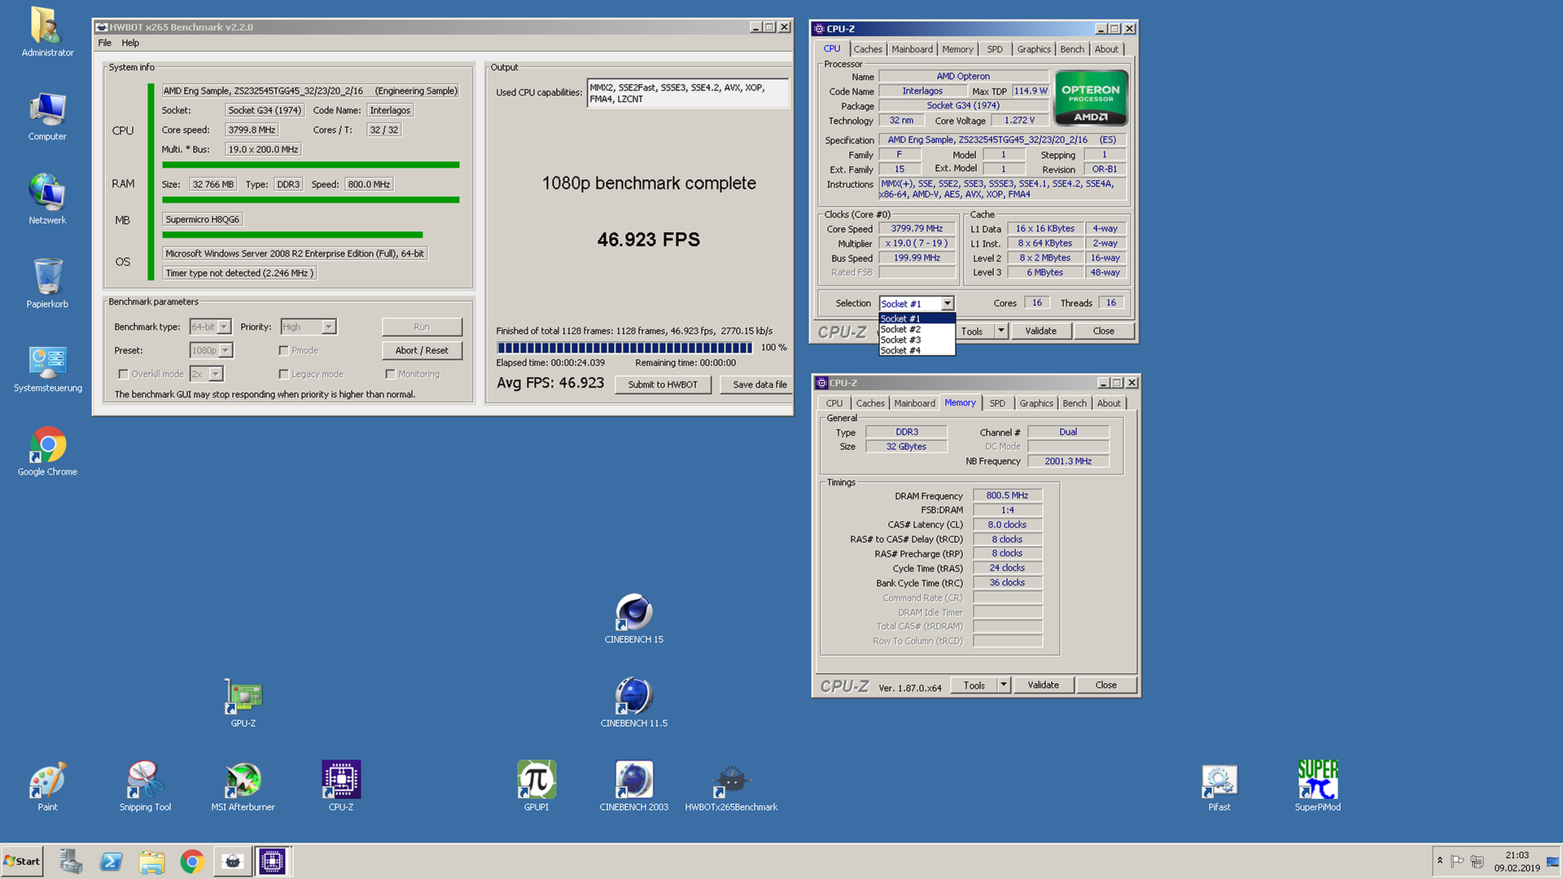The width and height of the screenshot is (1563, 879).
Task: Click the Chrome taskbar icon
Action: click(192, 861)
